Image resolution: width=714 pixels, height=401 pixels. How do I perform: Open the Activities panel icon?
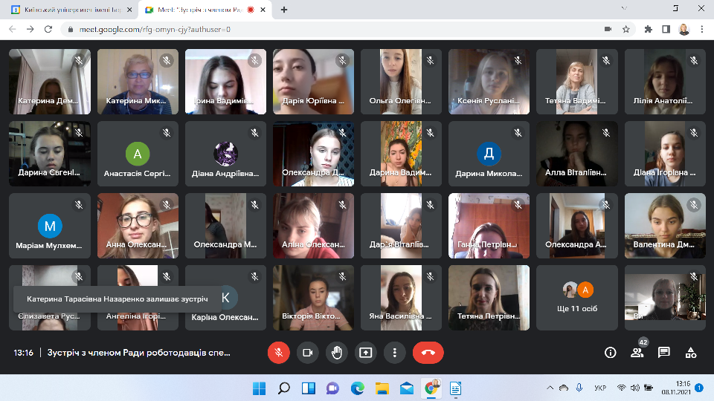691,353
